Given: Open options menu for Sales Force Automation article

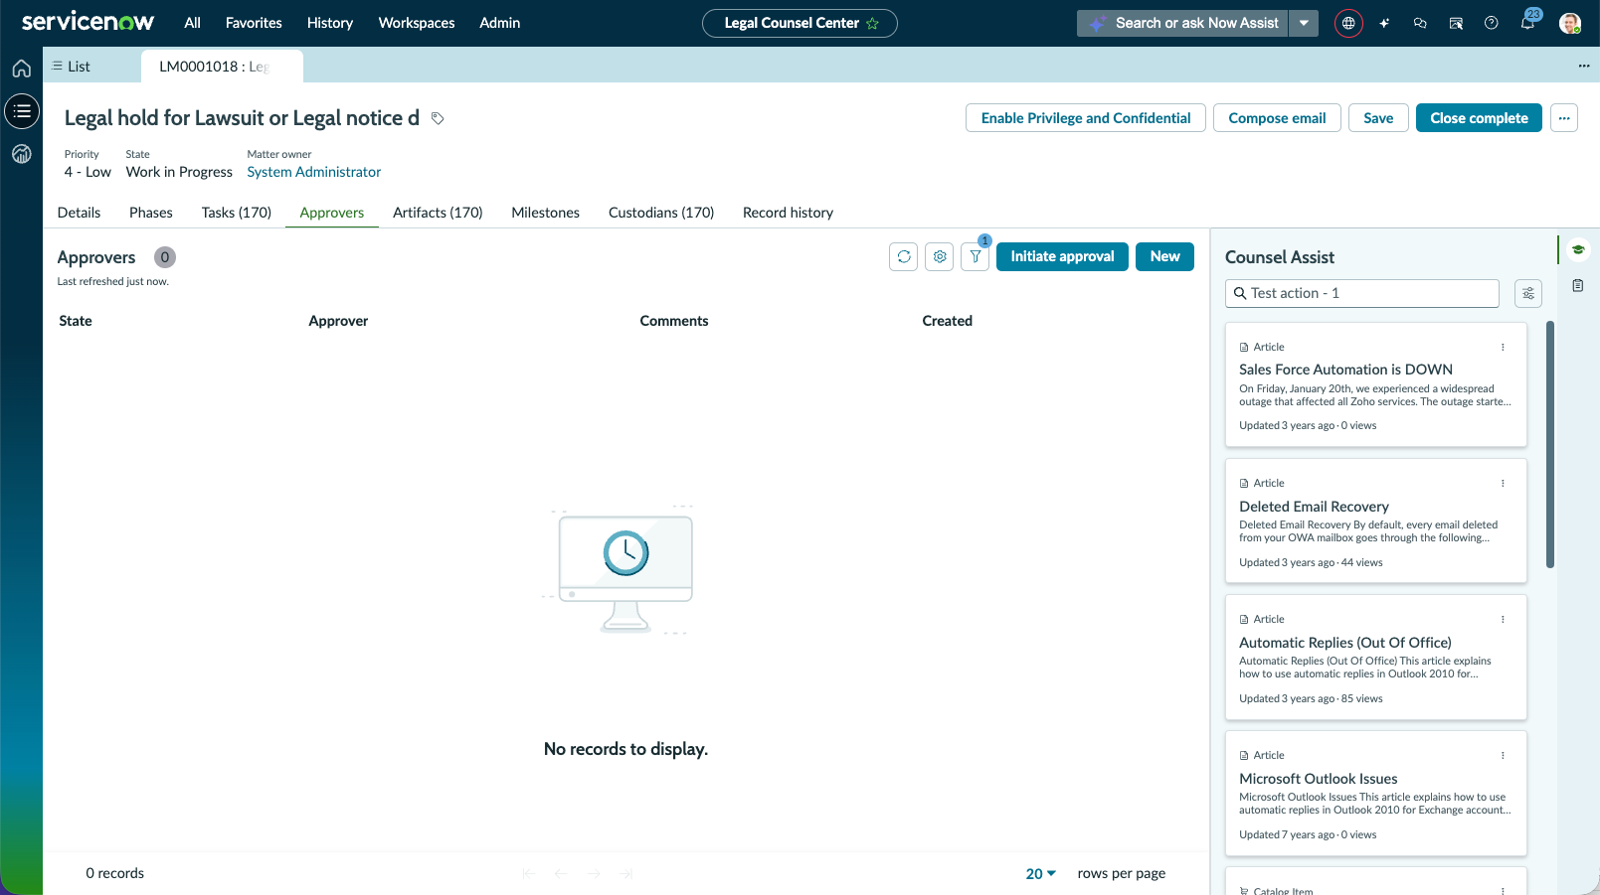Looking at the screenshot, I should tap(1503, 347).
